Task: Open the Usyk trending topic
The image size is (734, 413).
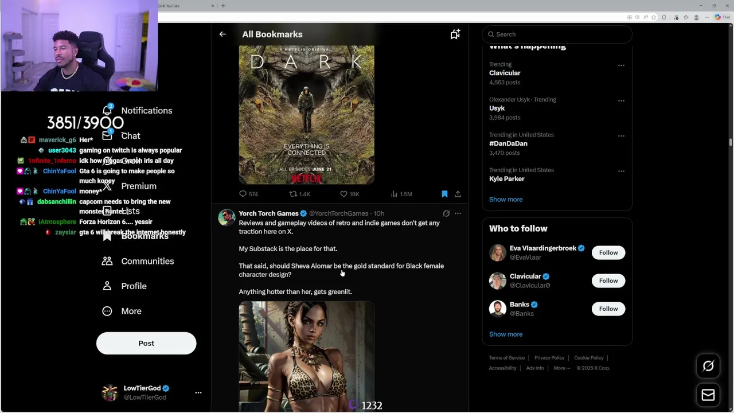Action: coord(497,108)
